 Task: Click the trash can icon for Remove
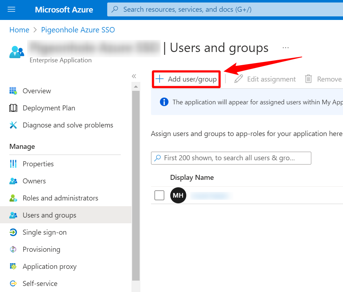[x=308, y=79]
